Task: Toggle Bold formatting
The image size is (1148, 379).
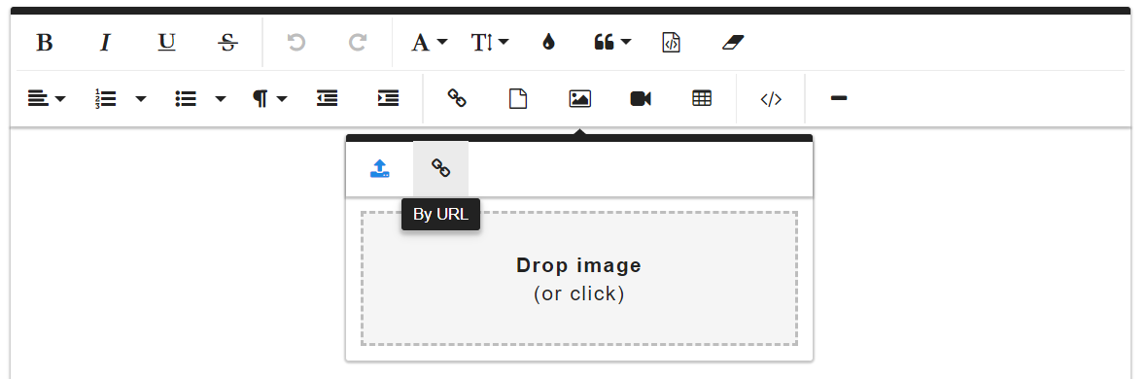Action: coord(45,43)
